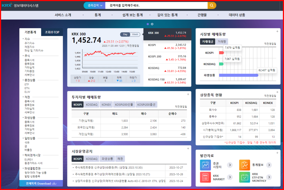Viewport: 284px width, 190px height.
Task: Select the first carousel dot indicator
Action: pos(148,24)
